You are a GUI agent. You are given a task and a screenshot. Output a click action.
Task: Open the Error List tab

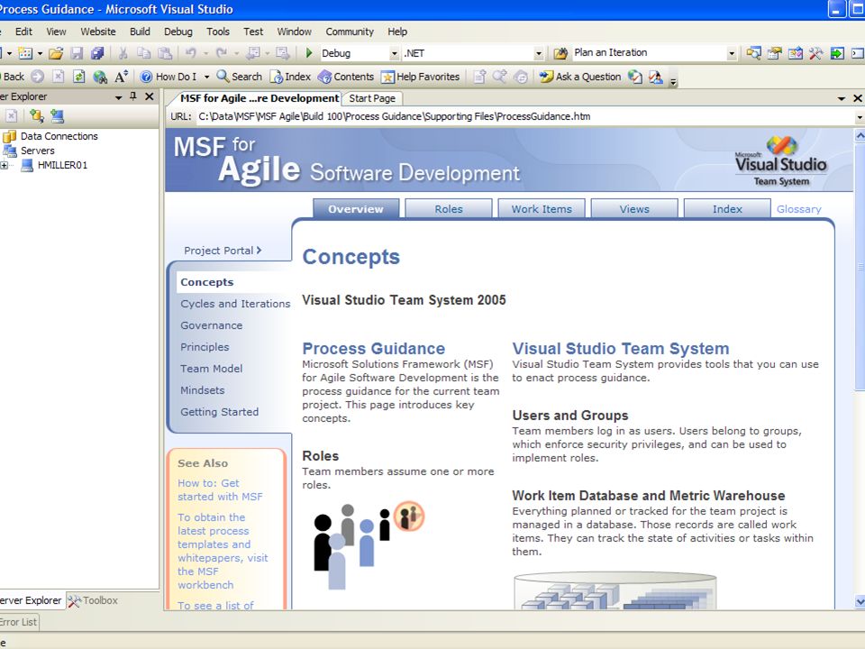(19, 622)
